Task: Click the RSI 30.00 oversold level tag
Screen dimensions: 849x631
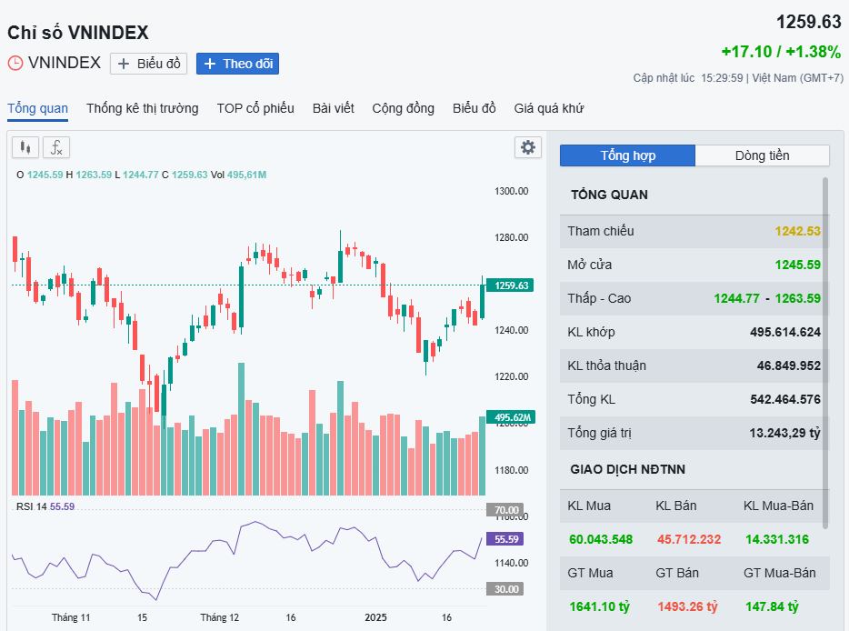Action: (x=504, y=589)
